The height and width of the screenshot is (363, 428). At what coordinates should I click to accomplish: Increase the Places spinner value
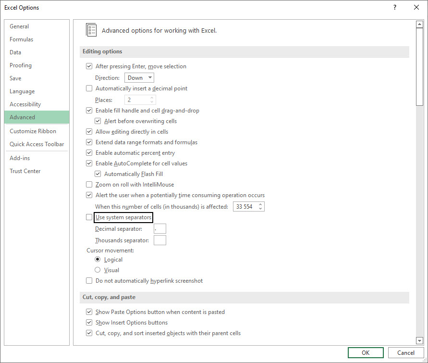pos(152,98)
